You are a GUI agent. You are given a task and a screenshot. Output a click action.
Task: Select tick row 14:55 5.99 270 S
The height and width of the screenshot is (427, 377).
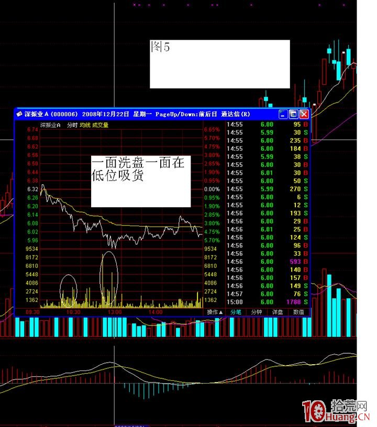point(267,189)
